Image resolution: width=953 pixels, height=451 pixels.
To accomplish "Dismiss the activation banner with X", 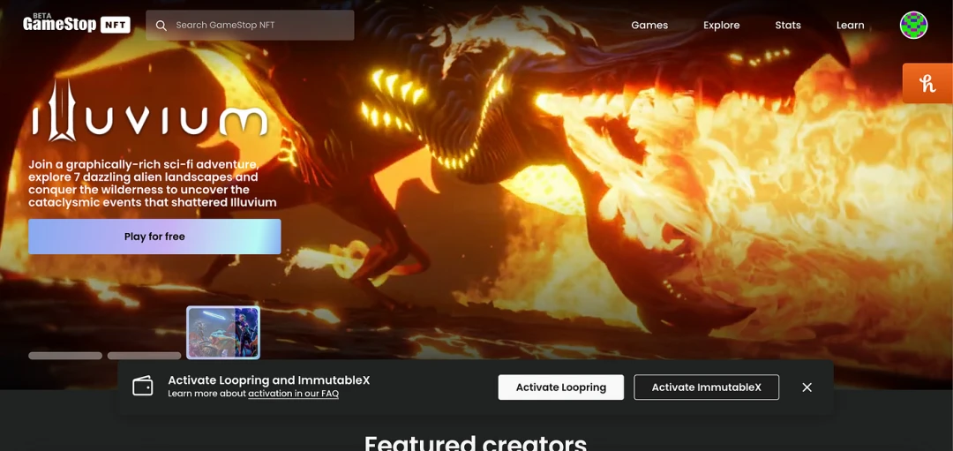I will (807, 387).
